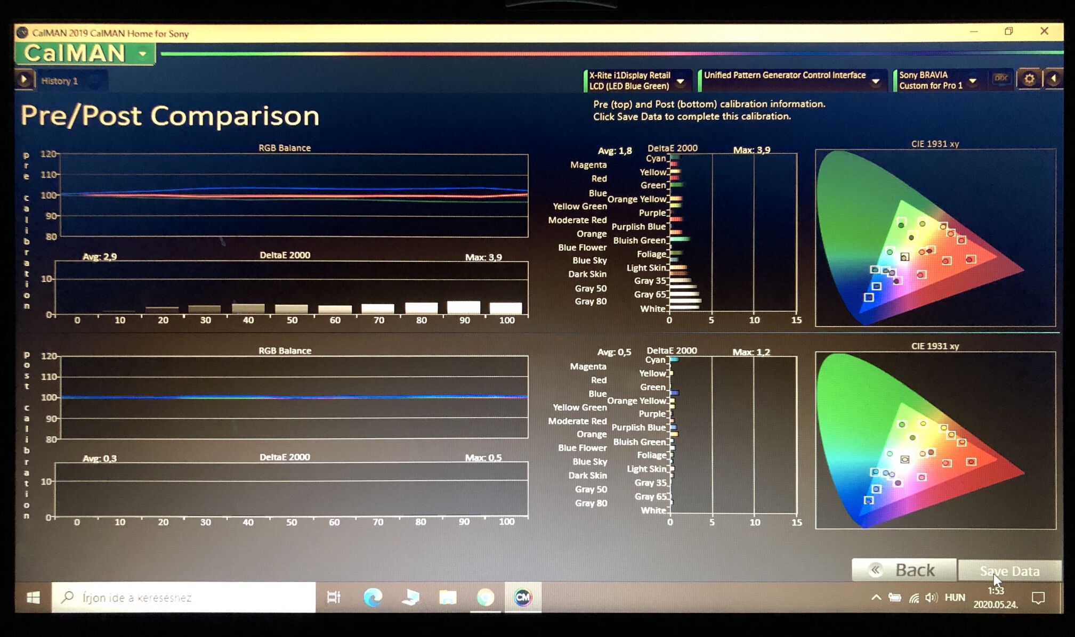Open the volume control tray icon
The width and height of the screenshot is (1075, 637).
(x=931, y=598)
